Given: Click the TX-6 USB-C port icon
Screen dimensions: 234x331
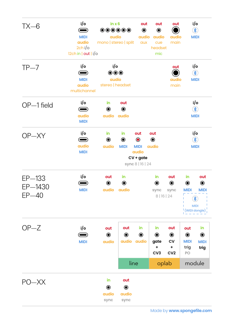Looking at the screenshot, I should [x=83, y=30].
